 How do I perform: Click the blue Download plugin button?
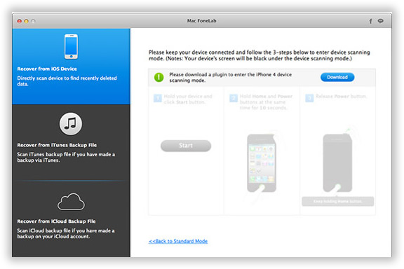point(337,77)
